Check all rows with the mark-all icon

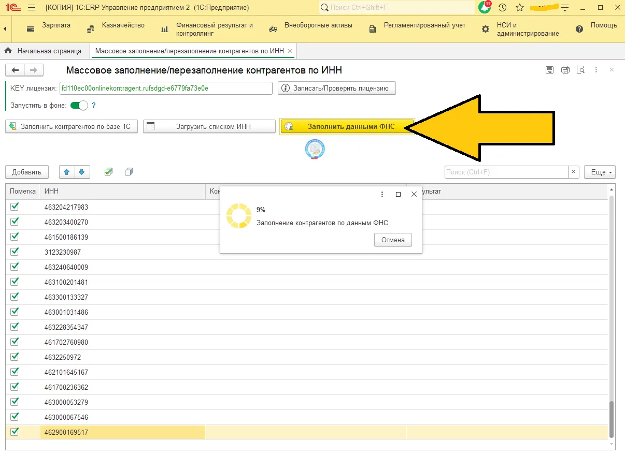click(x=108, y=172)
